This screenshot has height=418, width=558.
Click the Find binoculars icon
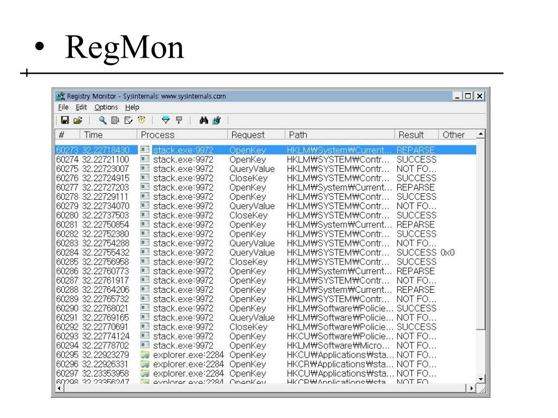[204, 120]
